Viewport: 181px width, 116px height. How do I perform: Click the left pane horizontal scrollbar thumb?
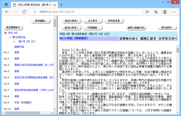point(22,113)
